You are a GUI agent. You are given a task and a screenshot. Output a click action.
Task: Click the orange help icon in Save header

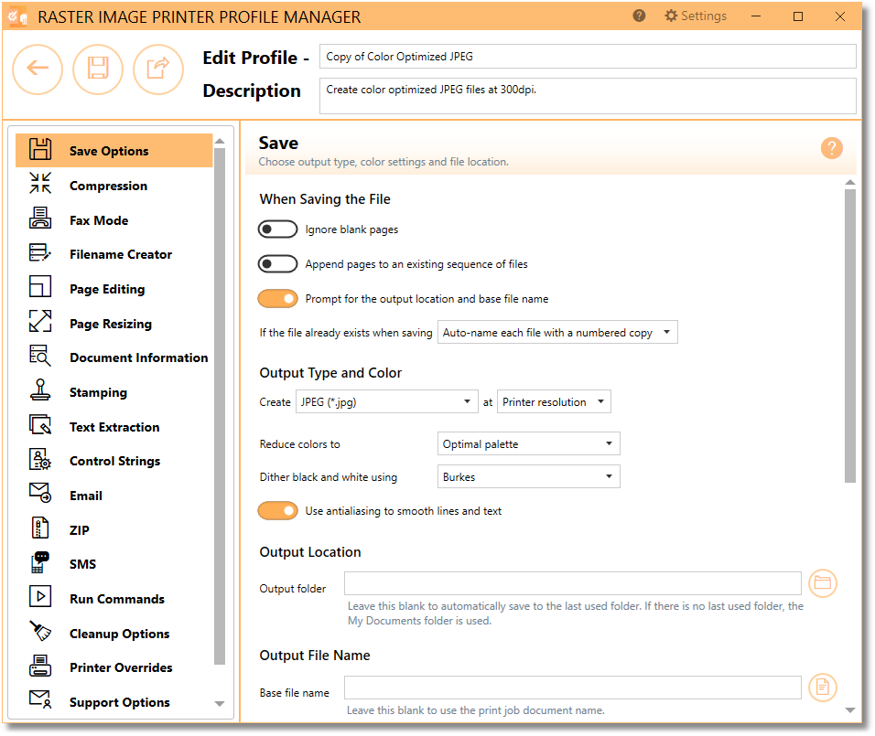(x=831, y=148)
